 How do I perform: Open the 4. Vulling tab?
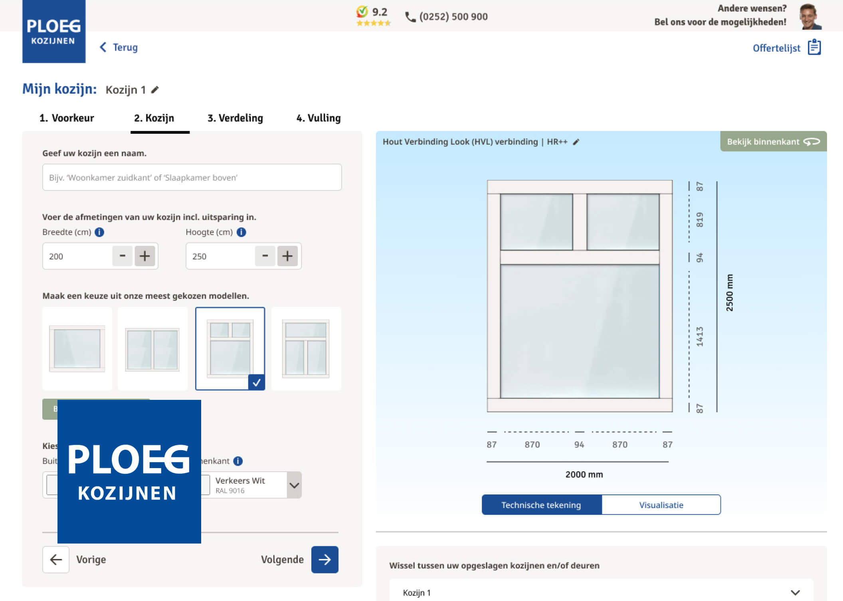click(319, 118)
